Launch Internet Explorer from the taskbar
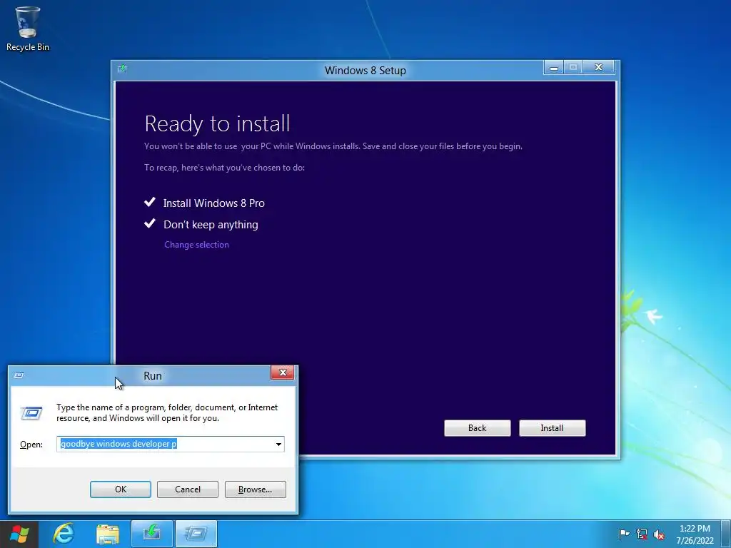Viewport: 731px width, 548px height. [x=64, y=534]
